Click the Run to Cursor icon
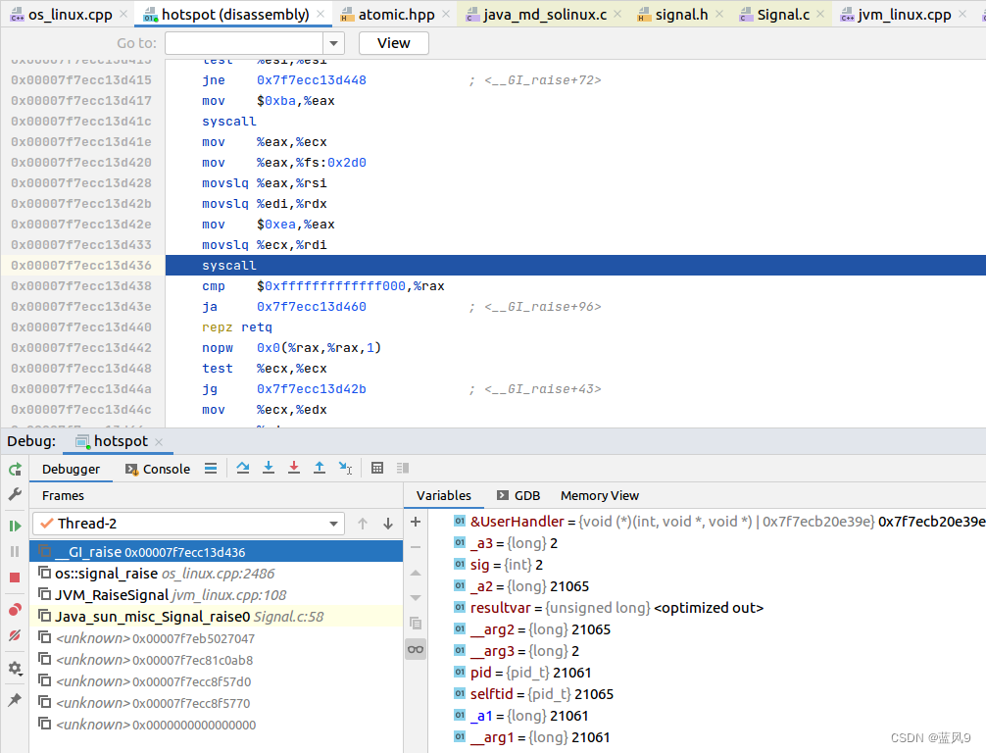986x753 pixels. (x=345, y=468)
